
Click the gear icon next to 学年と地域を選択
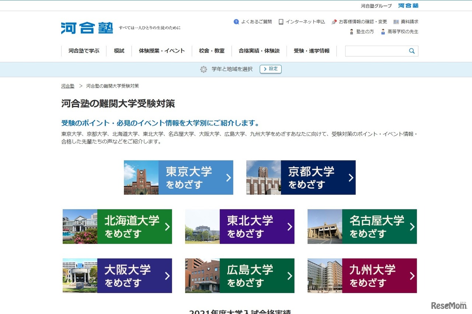203,69
